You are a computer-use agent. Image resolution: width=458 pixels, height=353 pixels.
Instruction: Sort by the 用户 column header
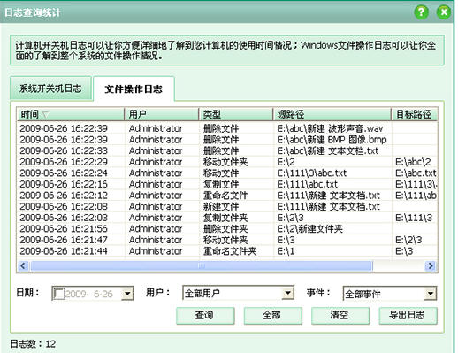click(x=162, y=114)
